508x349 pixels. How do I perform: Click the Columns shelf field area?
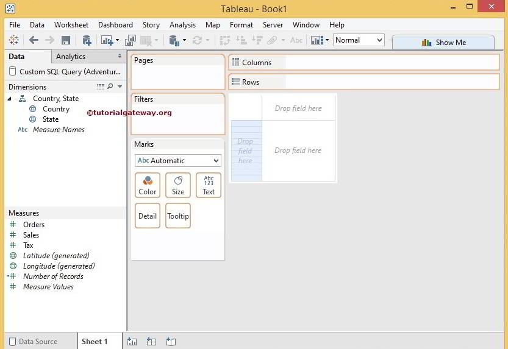(x=390, y=63)
